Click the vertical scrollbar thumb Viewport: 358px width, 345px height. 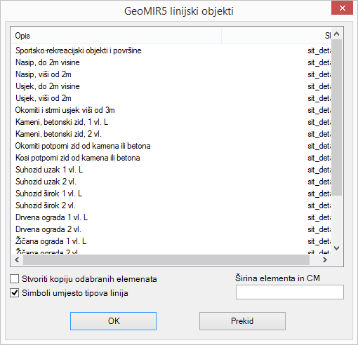tap(337, 117)
